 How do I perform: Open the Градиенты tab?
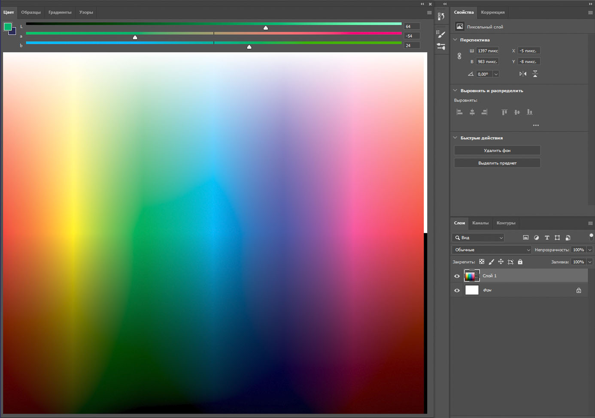[60, 12]
